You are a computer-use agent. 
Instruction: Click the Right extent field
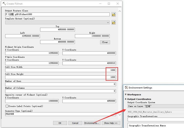[92, 36]
